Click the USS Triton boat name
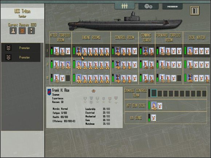 22,11
